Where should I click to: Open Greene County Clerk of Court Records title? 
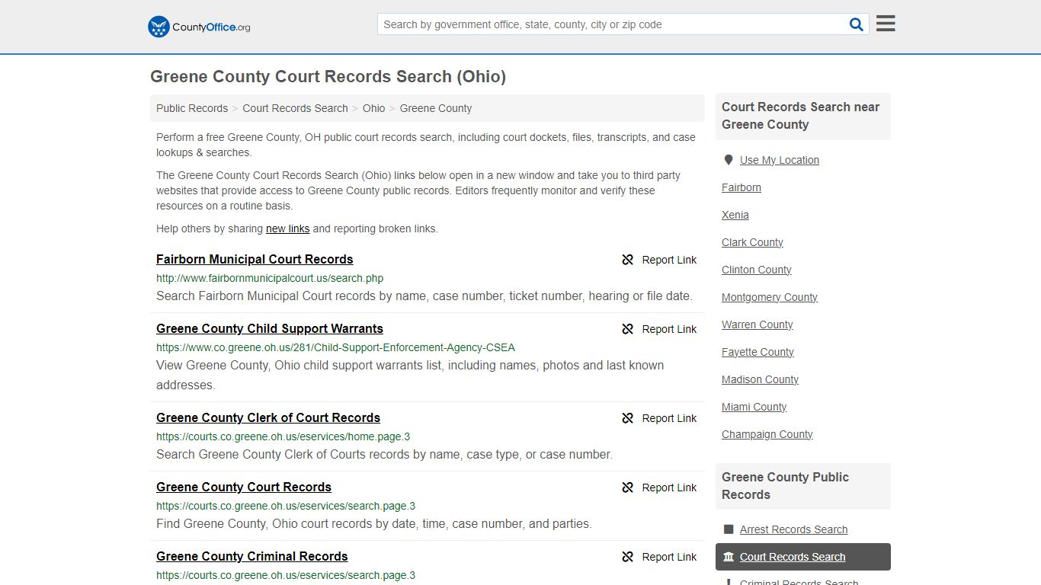tap(268, 417)
